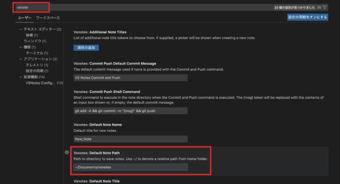
Task: Select 候補 in the settings tree
Action: [x=32, y=35]
